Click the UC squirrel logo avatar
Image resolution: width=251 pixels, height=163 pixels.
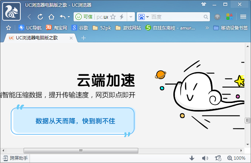tap(11, 11)
